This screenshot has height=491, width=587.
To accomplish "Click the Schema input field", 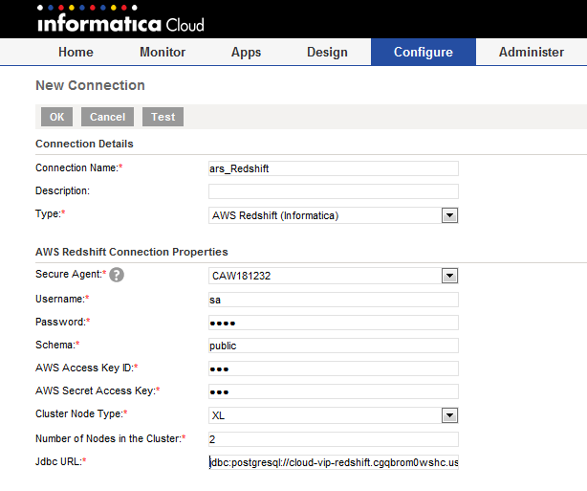I will 333,346.
